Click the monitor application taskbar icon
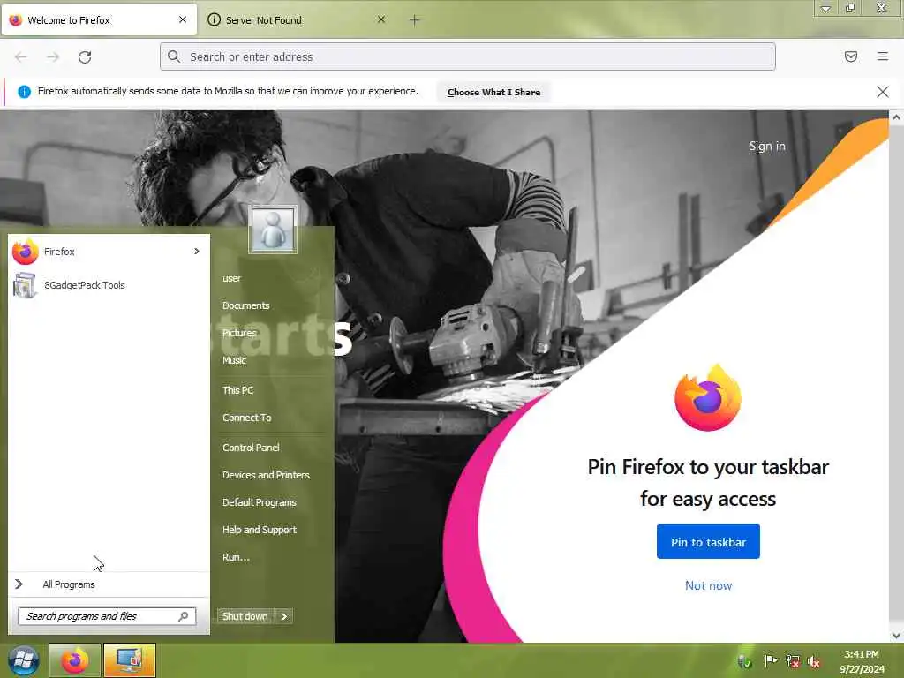Screen dimensions: 904x678 (129, 660)
